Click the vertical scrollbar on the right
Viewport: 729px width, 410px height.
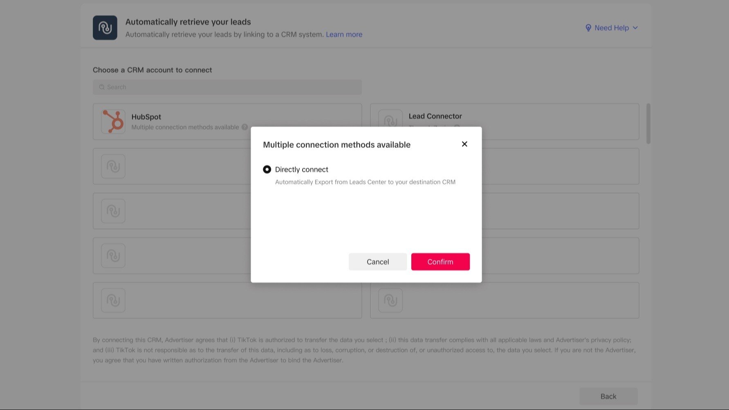tap(648, 123)
